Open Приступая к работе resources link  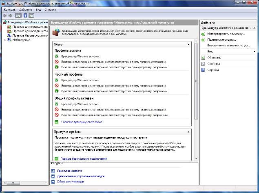click(x=69, y=171)
